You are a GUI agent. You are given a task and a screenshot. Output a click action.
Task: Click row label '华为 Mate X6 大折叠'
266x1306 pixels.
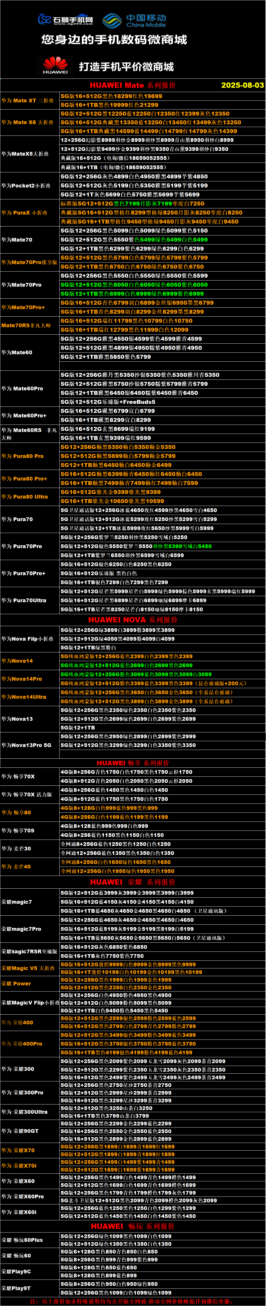coord(27,122)
